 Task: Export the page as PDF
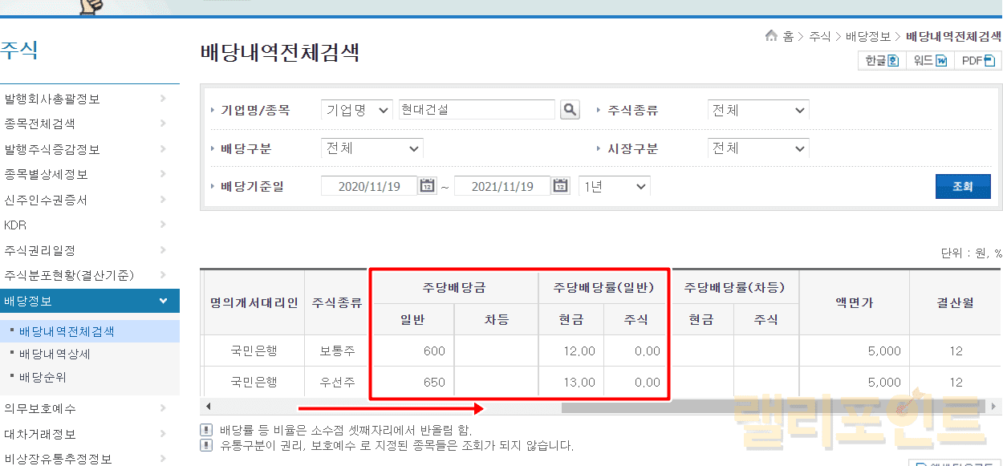pos(977,61)
